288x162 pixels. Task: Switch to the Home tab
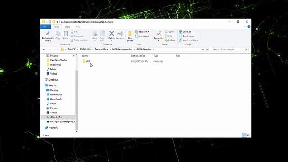click(56, 27)
